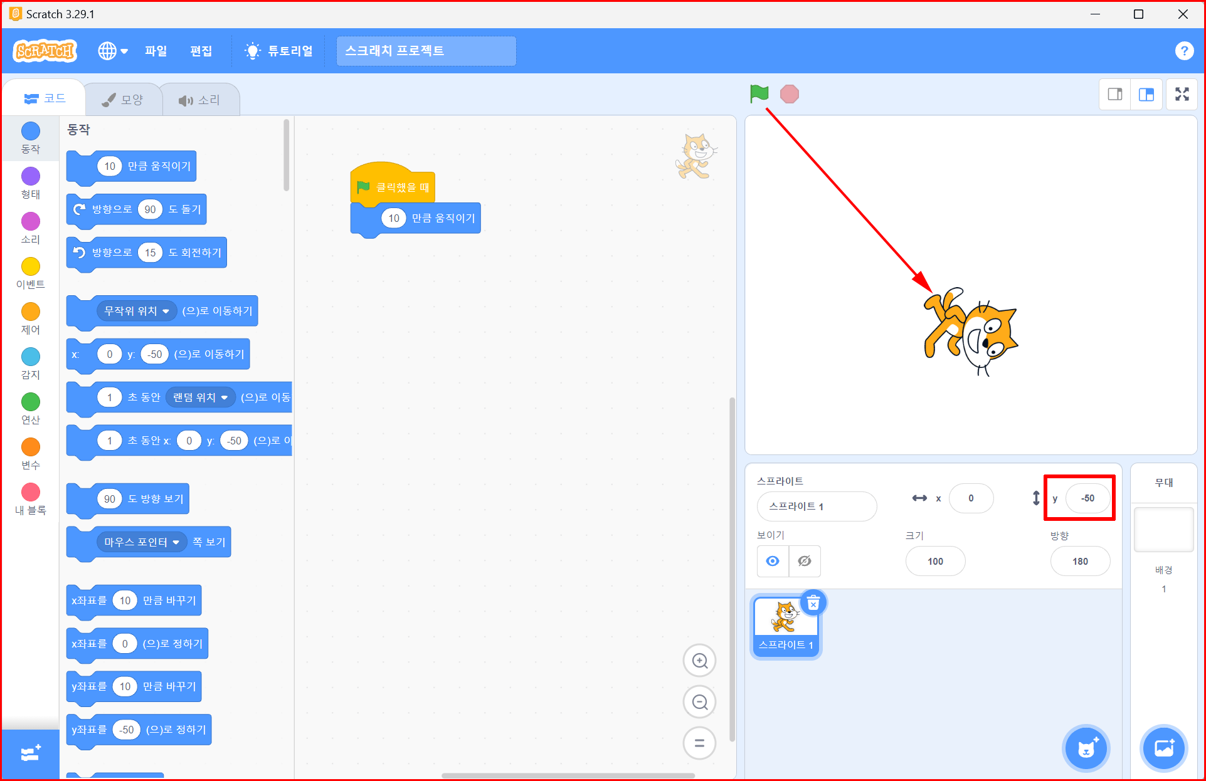The image size is (1206, 781).
Task: Switch to the 모양 tab
Action: [123, 100]
